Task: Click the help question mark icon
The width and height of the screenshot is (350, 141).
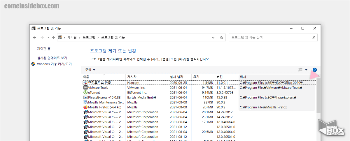Action: point(314,70)
